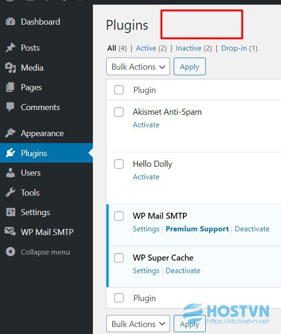Image resolution: width=281 pixels, height=334 pixels.
Task: Click the Users person icon
Action: pyautogui.click(x=10, y=173)
